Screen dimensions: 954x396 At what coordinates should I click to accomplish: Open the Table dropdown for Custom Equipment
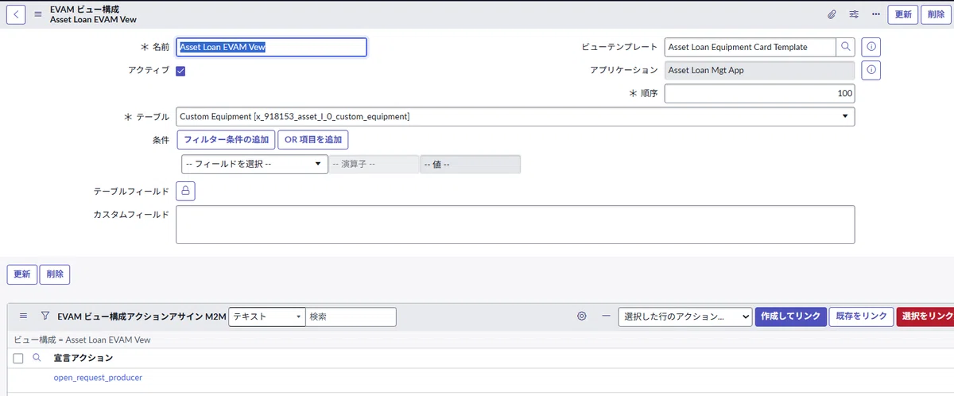pyautogui.click(x=515, y=117)
